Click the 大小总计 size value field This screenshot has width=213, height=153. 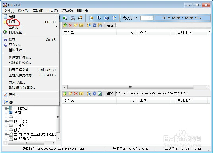tap(147, 18)
